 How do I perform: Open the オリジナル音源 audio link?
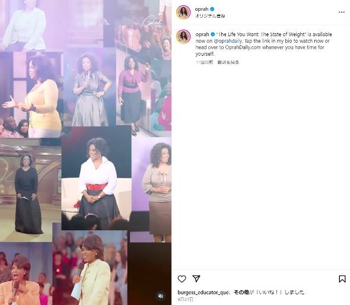point(210,16)
